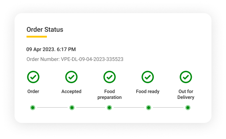
Task: Click the yellow underline below Order Status
Action: (x=37, y=36)
